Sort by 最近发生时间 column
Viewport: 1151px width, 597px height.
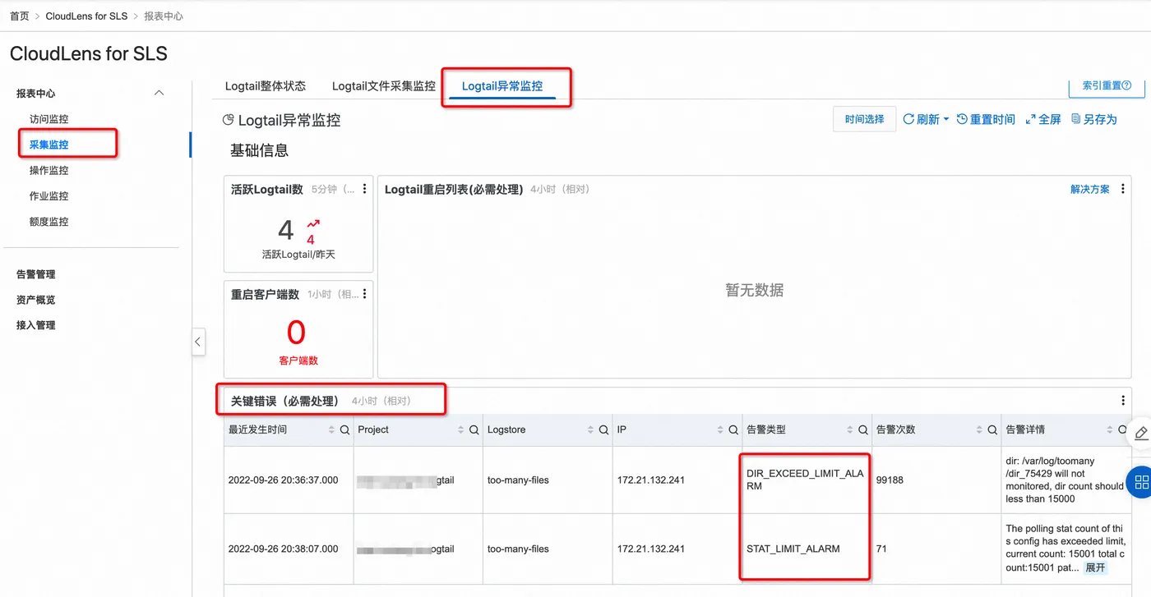[x=331, y=429]
